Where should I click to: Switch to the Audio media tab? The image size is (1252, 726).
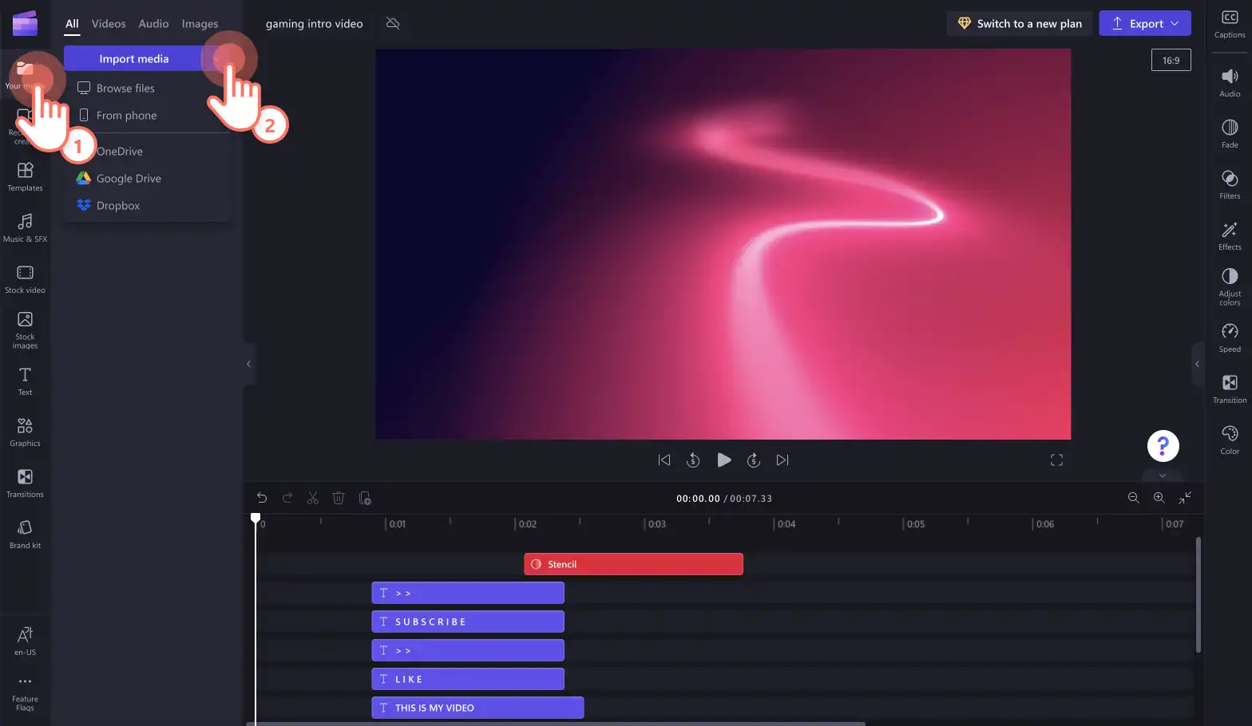(153, 24)
